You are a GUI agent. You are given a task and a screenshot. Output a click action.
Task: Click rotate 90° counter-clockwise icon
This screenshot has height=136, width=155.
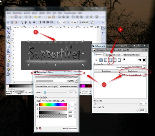[22, 23]
